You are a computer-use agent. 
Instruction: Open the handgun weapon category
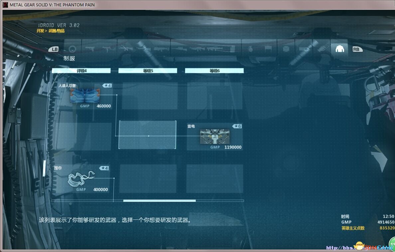pos(90,49)
